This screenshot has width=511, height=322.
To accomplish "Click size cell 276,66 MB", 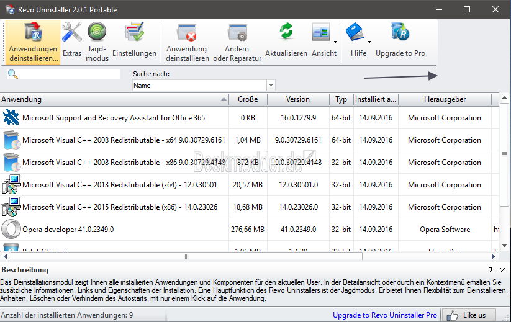I will [248, 230].
